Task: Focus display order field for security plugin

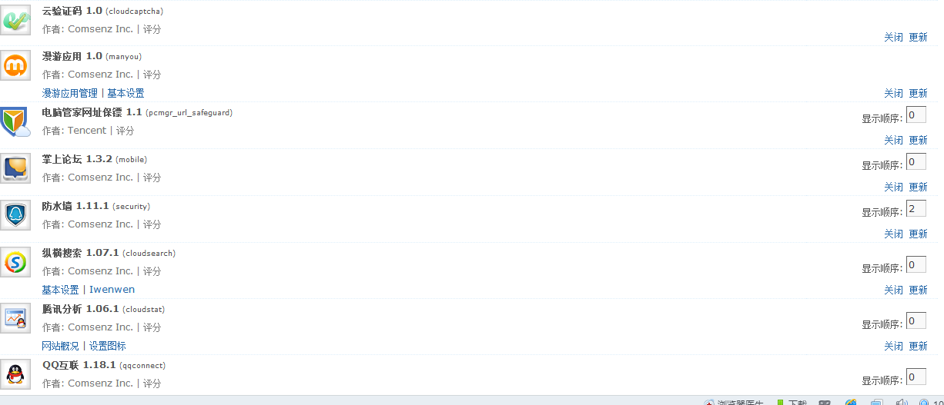Action: [x=916, y=209]
